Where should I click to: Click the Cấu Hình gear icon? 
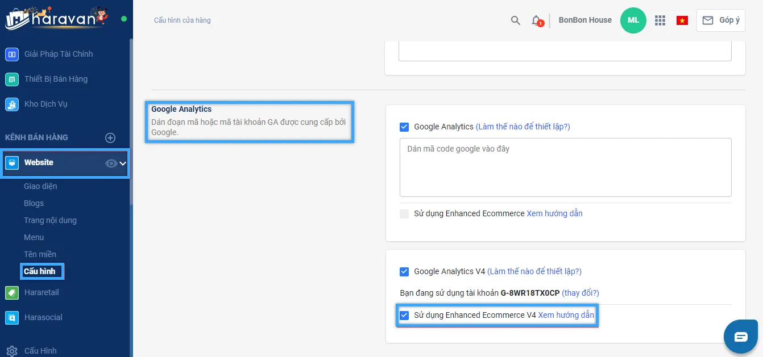[11, 351]
